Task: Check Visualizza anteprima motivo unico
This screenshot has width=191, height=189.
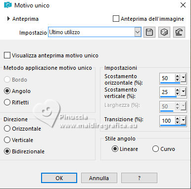Action: click(7, 55)
